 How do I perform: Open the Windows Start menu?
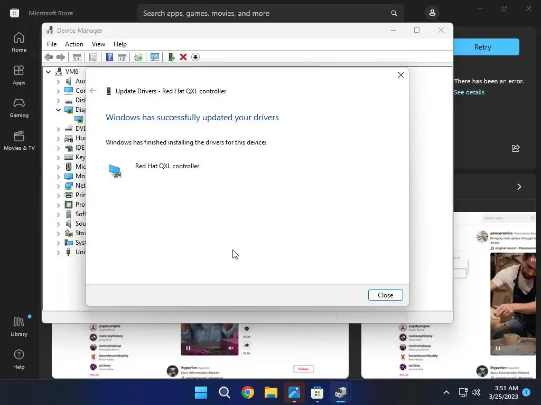(201, 392)
